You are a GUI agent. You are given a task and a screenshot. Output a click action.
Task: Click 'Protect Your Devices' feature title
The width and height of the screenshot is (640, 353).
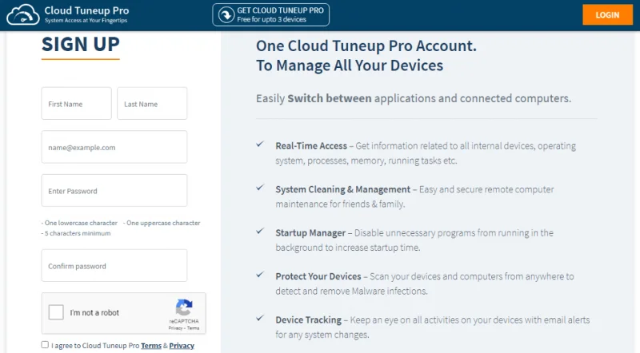point(318,276)
